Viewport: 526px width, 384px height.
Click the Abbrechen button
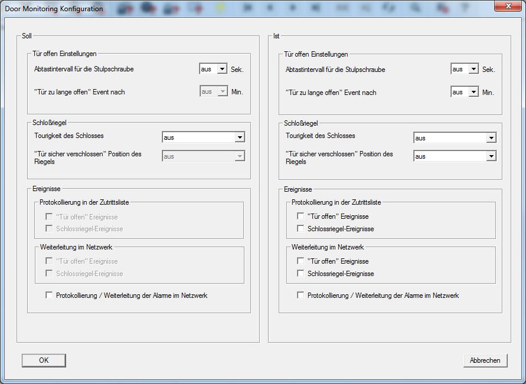485,360
